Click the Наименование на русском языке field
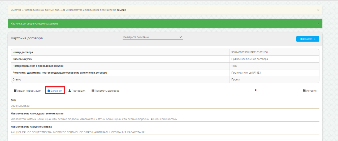Viewport: 338px width, 141px height. coord(164,132)
